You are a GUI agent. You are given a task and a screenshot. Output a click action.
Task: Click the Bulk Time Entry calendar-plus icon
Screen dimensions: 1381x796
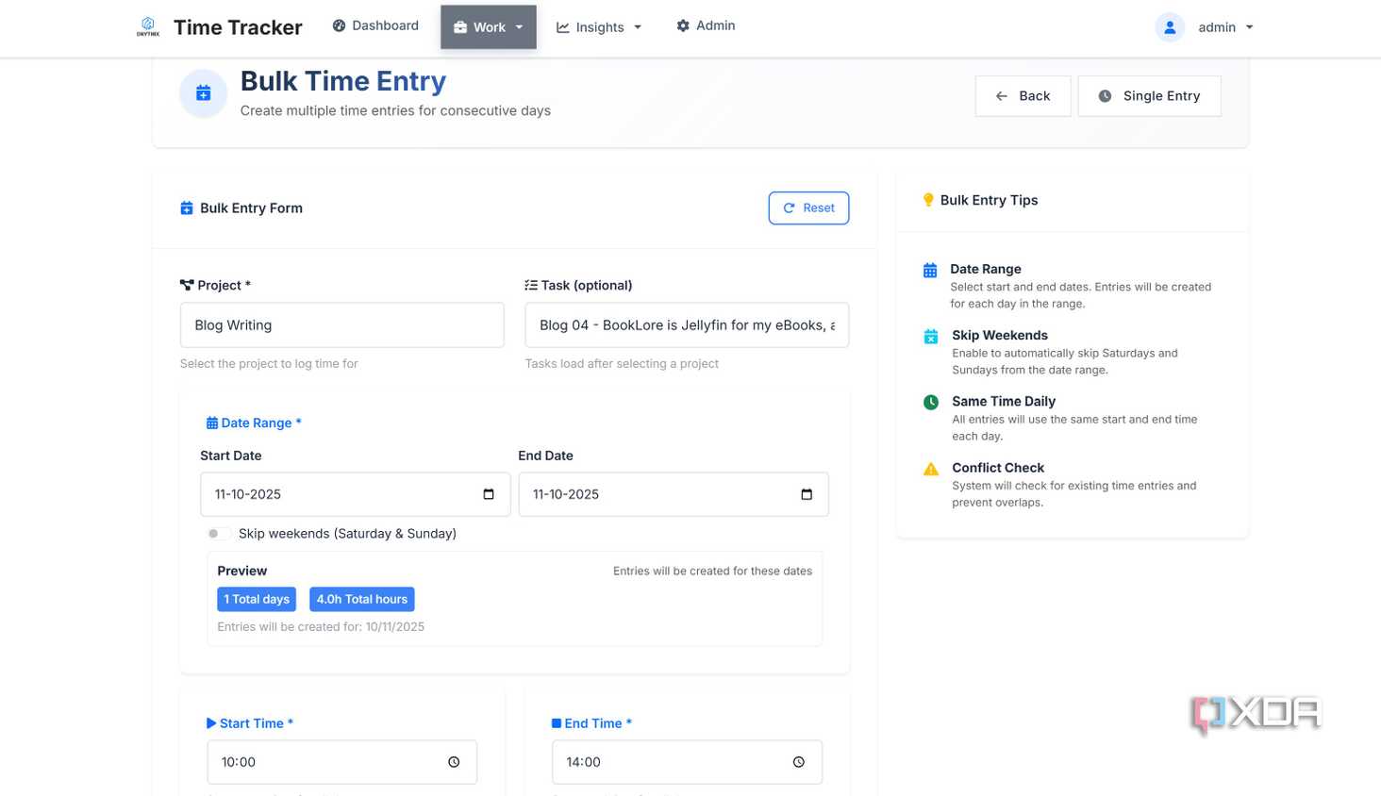[204, 93]
